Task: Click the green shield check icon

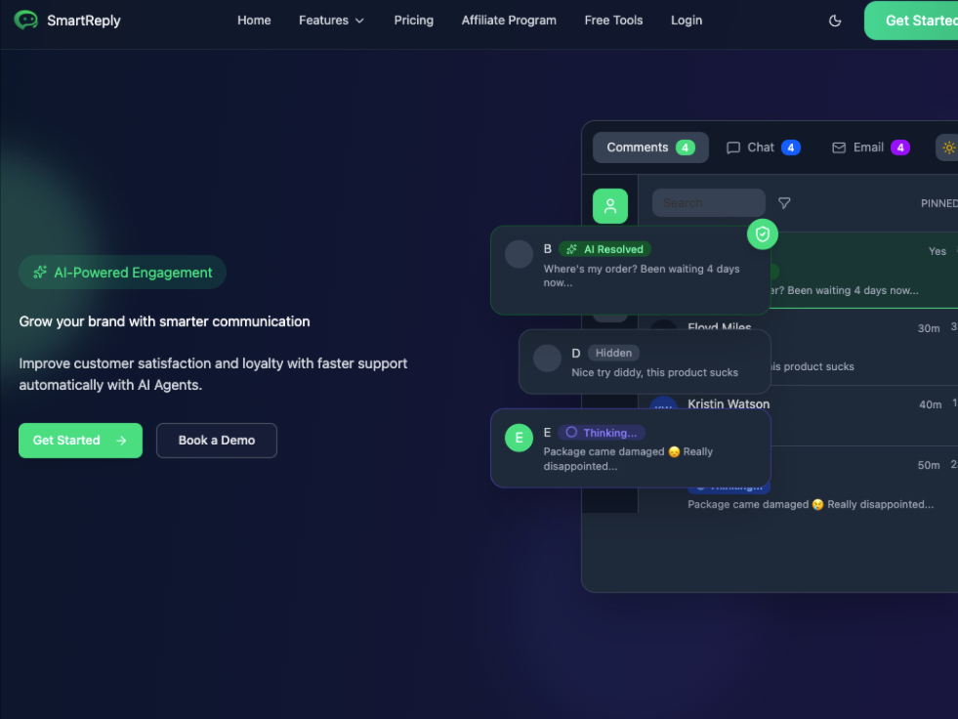Action: [x=762, y=234]
